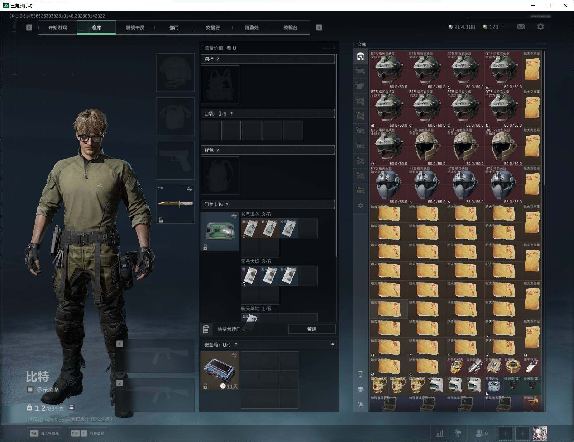Select the green keycard case item
574x442 pixels.
[x=220, y=231]
